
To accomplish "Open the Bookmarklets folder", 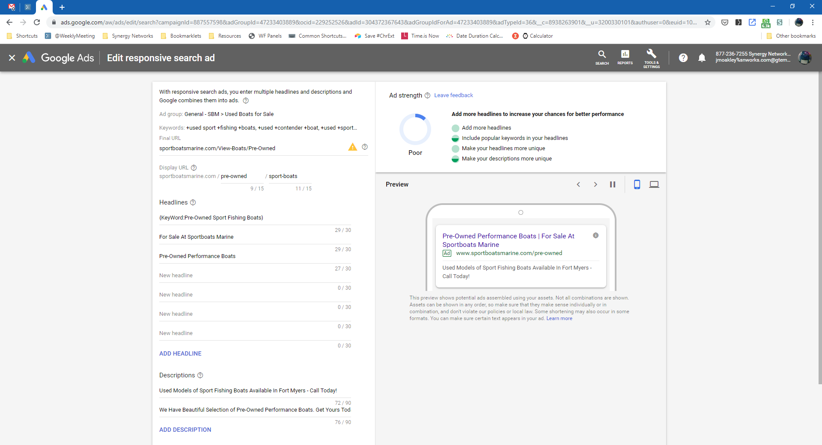I will coord(181,36).
